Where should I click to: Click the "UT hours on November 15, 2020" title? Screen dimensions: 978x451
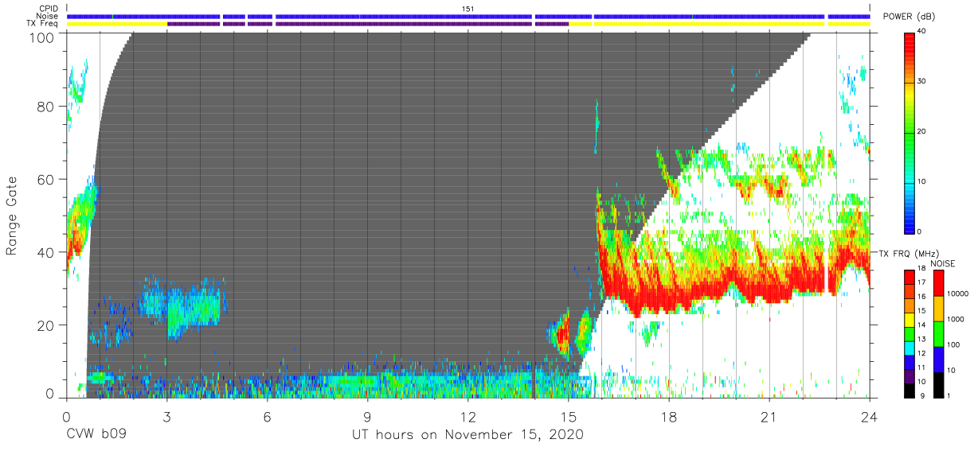pyautogui.click(x=467, y=435)
